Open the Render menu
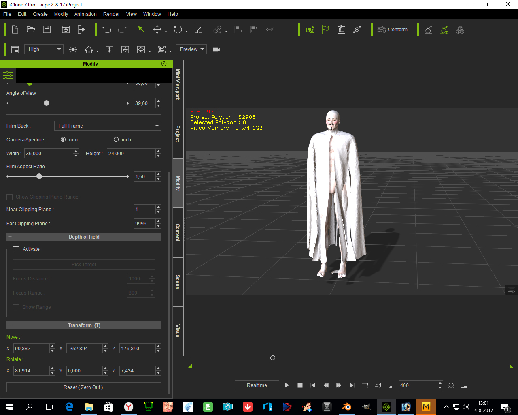This screenshot has width=518, height=415. pyautogui.click(x=111, y=14)
